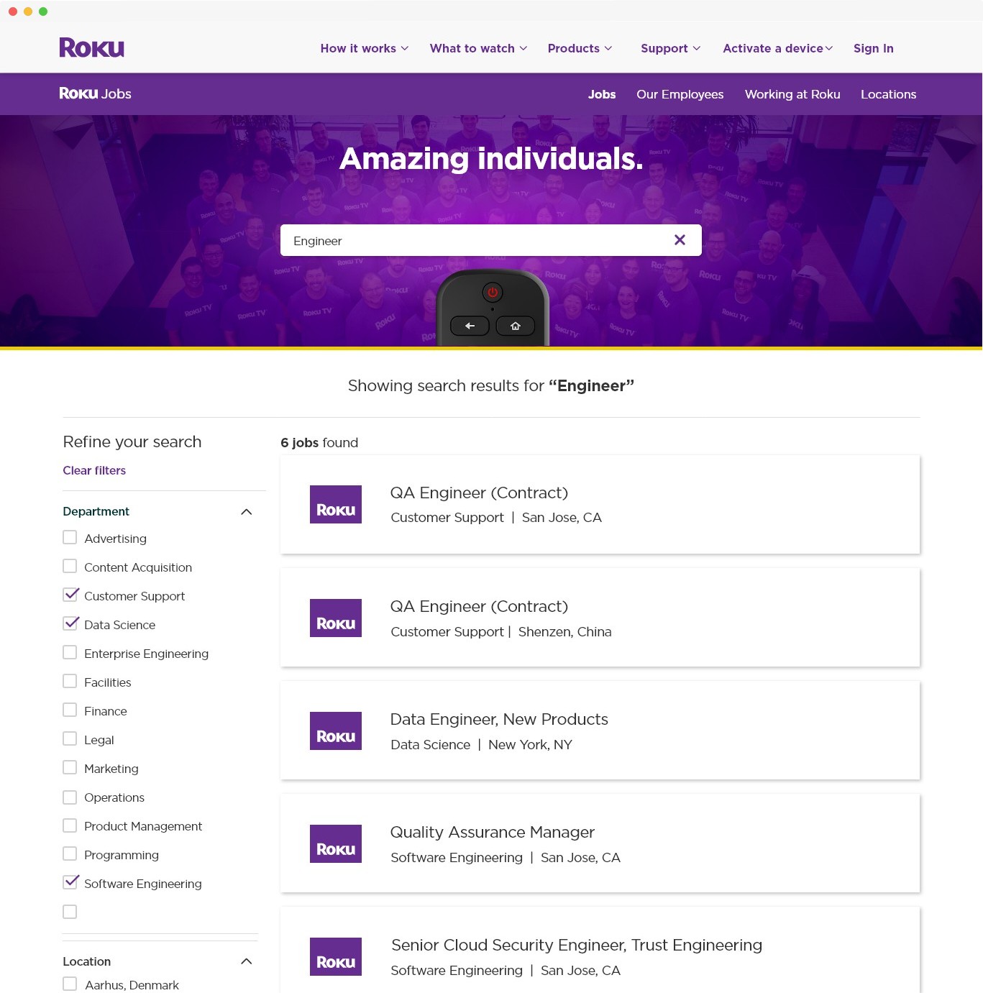Click the Sign In link
This screenshot has width=983, height=993.
point(873,48)
